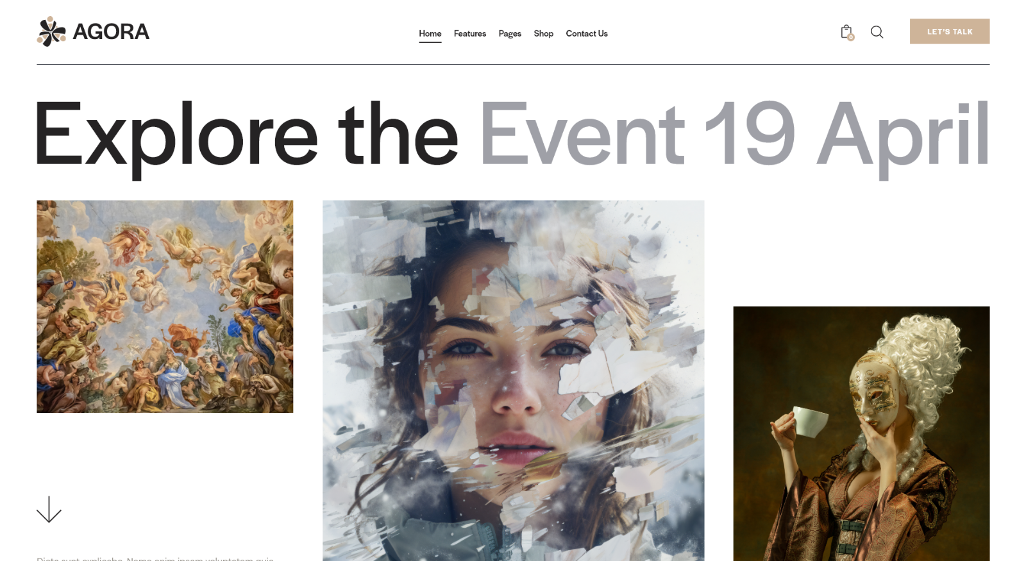The width and height of the screenshot is (1026, 561).
Task: Click the gray '19' in the headline
Action: [750, 133]
